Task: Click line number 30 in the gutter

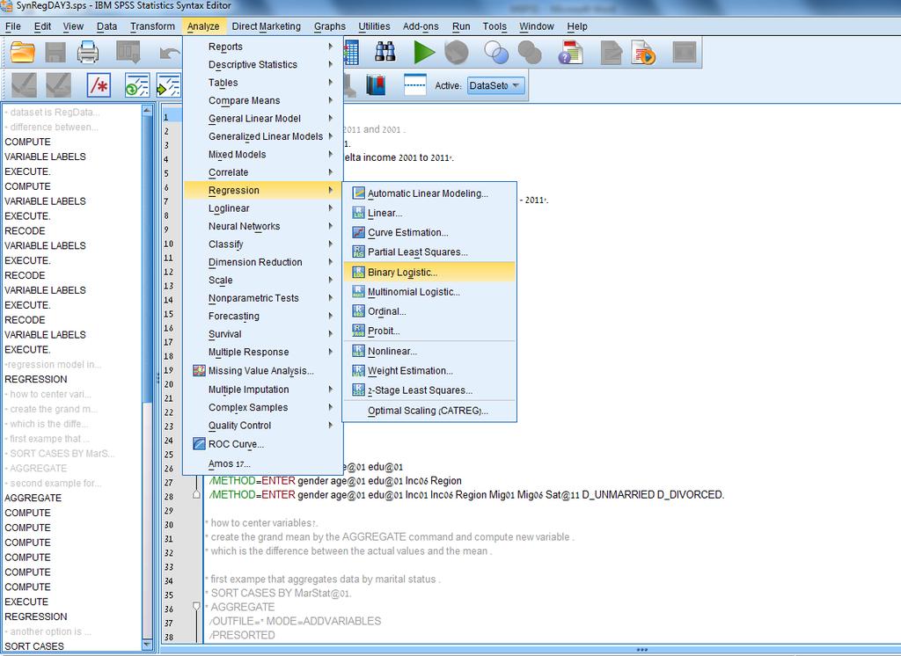Action: (169, 525)
